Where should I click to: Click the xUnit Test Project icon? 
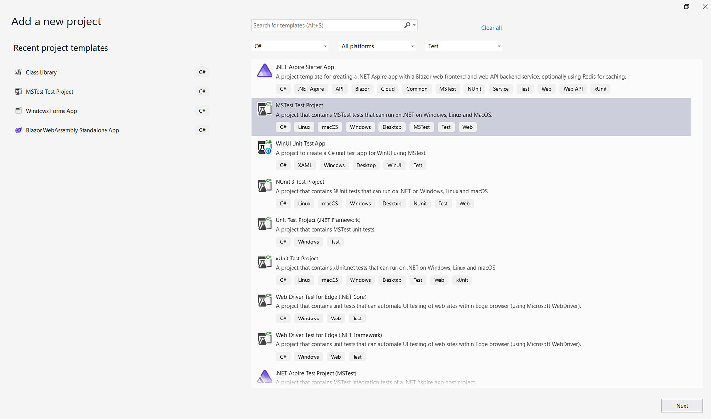coord(265,262)
